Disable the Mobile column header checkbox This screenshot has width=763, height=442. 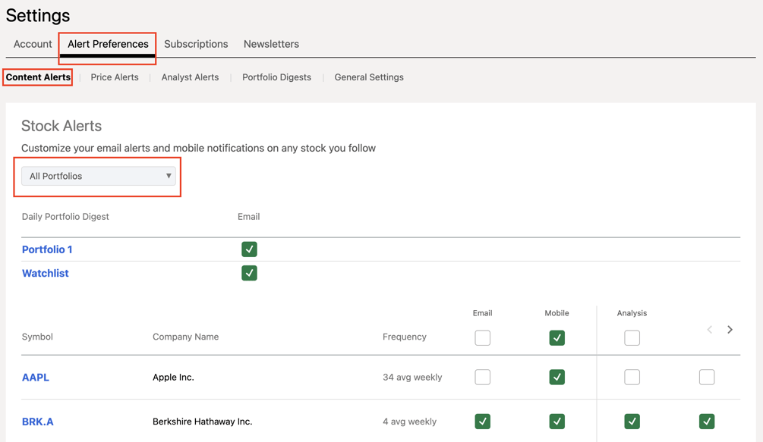pos(556,337)
